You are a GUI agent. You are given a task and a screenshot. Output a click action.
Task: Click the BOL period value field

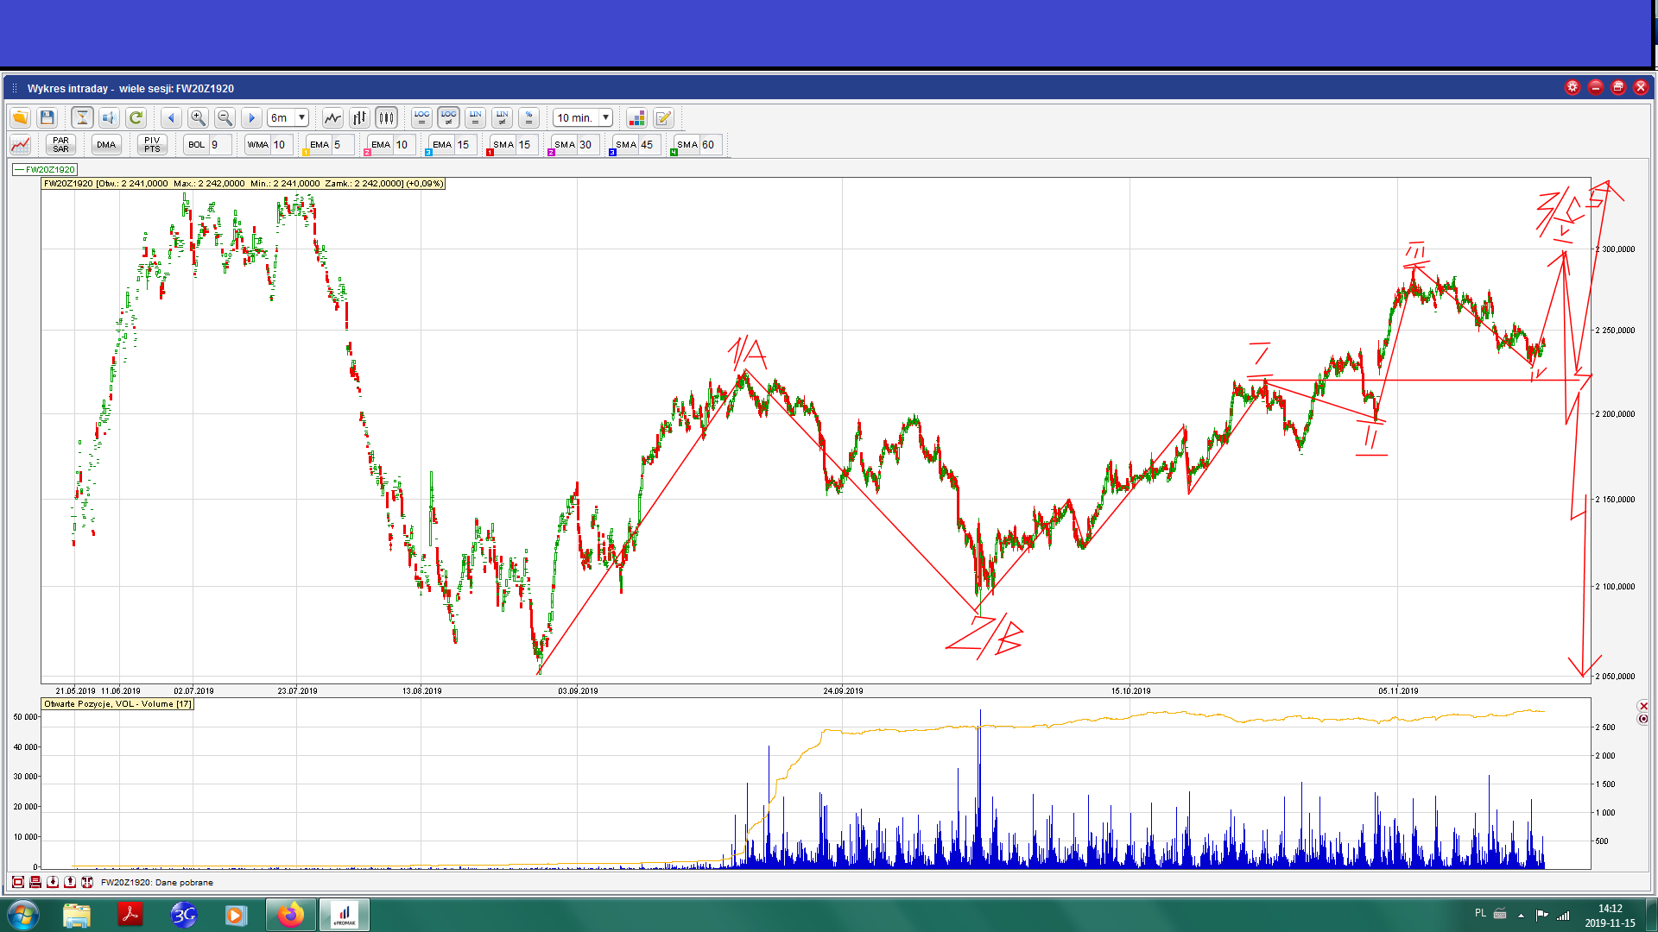[219, 144]
